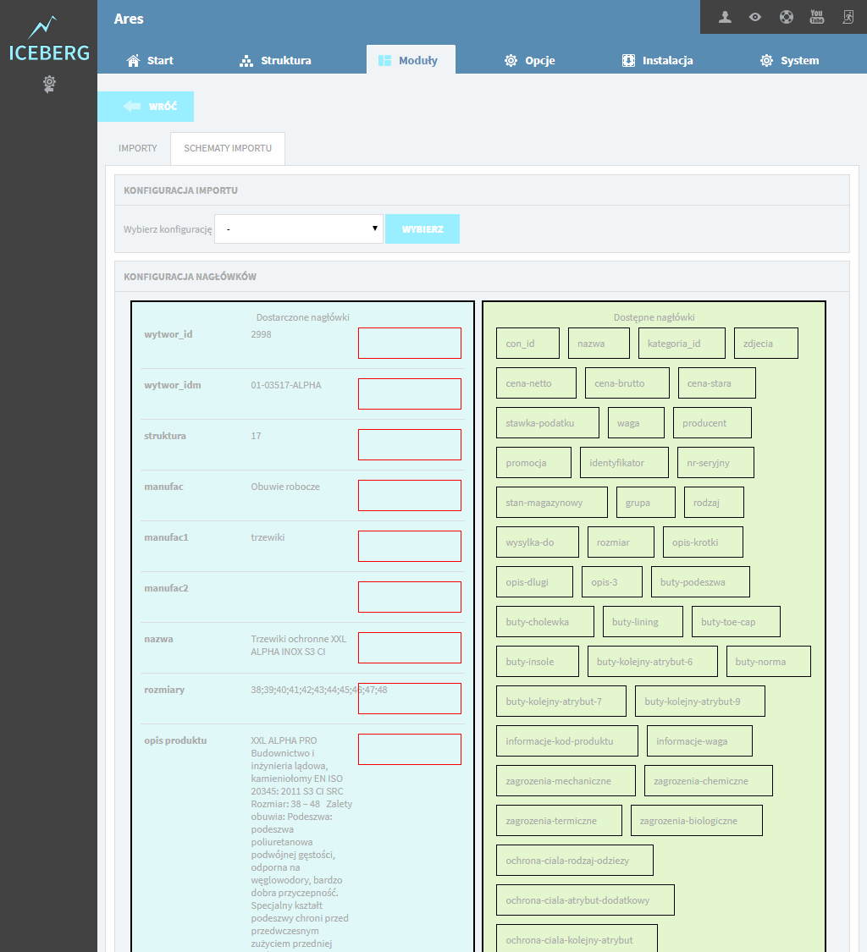Click the drop box for manufac
Viewport: 867px width, 952px height.
click(410, 495)
